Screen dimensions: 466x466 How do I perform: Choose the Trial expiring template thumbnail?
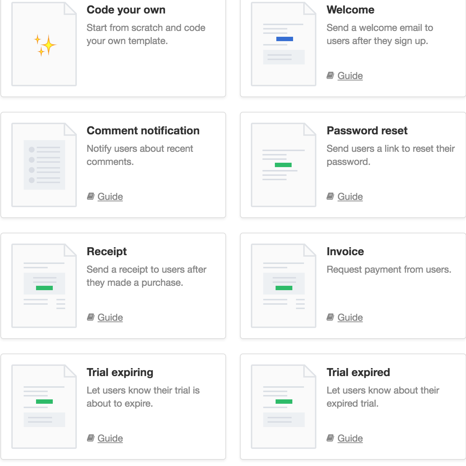[44, 407]
